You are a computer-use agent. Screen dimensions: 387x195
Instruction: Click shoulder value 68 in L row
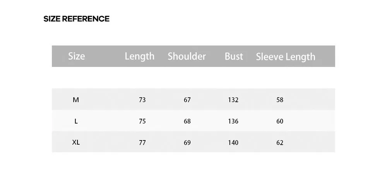(187, 121)
